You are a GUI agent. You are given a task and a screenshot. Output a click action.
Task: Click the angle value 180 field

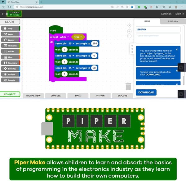pyautogui.click(x=95, y=43)
